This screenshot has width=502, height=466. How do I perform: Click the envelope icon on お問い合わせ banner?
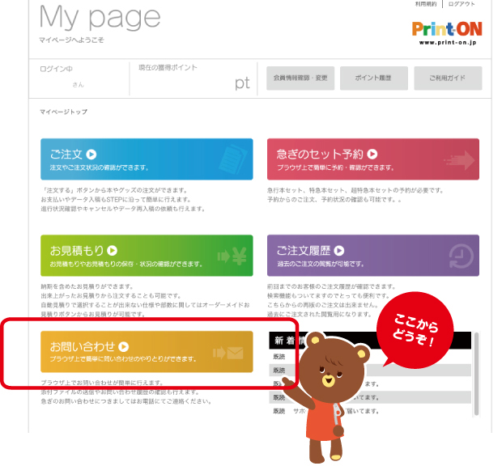(232, 353)
